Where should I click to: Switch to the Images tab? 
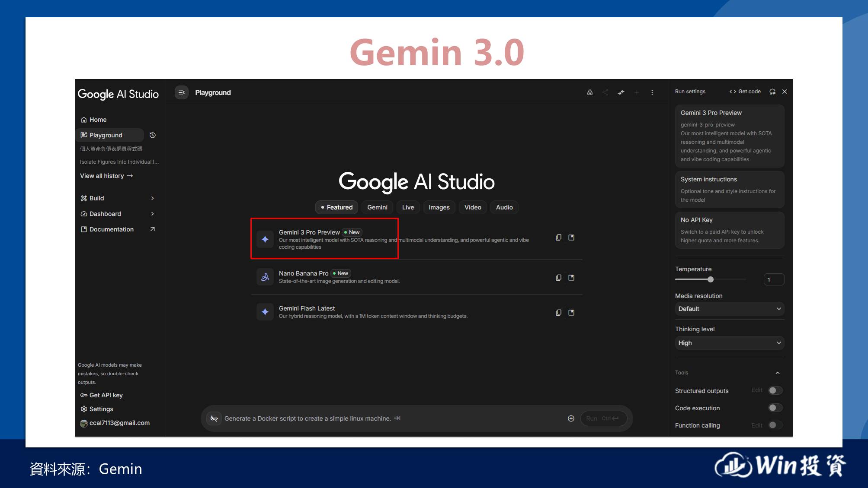click(439, 207)
